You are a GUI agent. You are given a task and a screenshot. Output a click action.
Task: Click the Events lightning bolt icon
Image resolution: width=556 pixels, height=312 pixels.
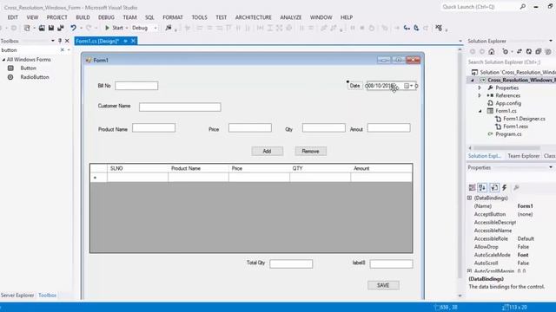pos(505,187)
